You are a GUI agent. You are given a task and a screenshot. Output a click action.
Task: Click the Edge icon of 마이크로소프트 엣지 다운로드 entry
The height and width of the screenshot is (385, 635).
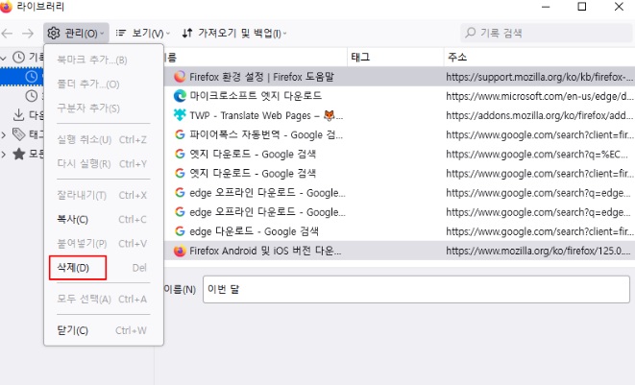pos(180,96)
